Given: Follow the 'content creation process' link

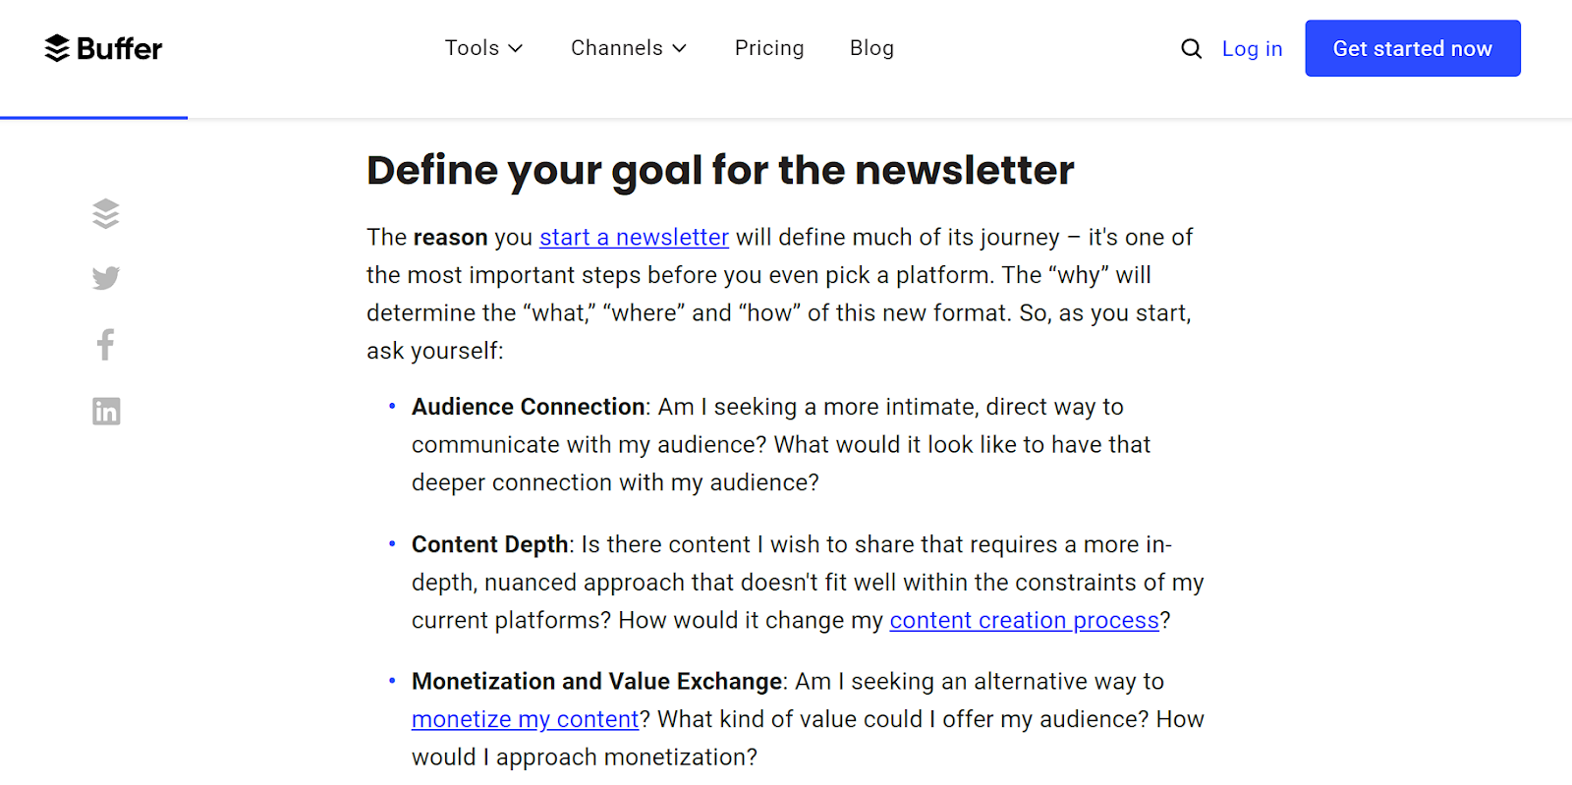Looking at the screenshot, I should [x=1025, y=621].
